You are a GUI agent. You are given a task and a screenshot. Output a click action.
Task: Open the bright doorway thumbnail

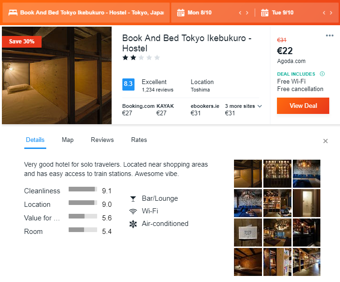pyautogui.click(x=306, y=203)
